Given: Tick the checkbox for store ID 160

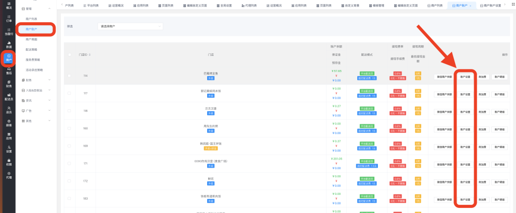Looking at the screenshot, I should [x=70, y=128].
